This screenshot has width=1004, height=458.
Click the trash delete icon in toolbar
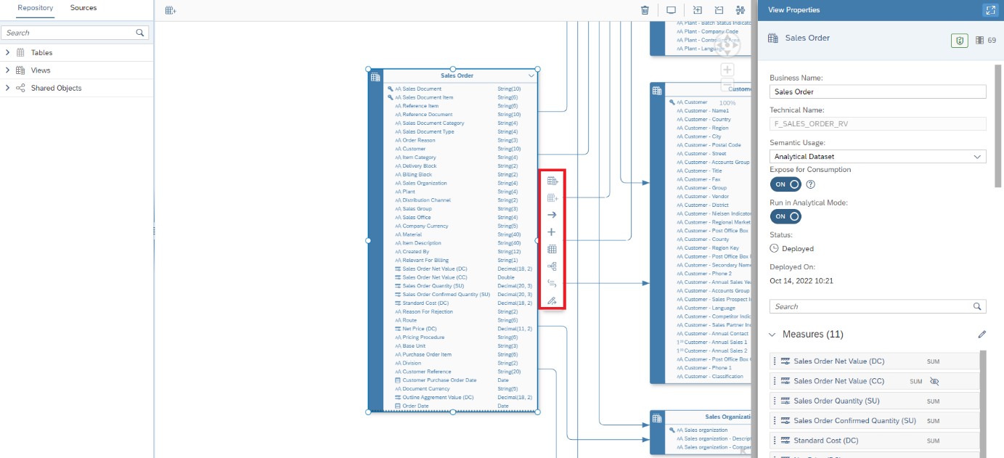tap(645, 10)
